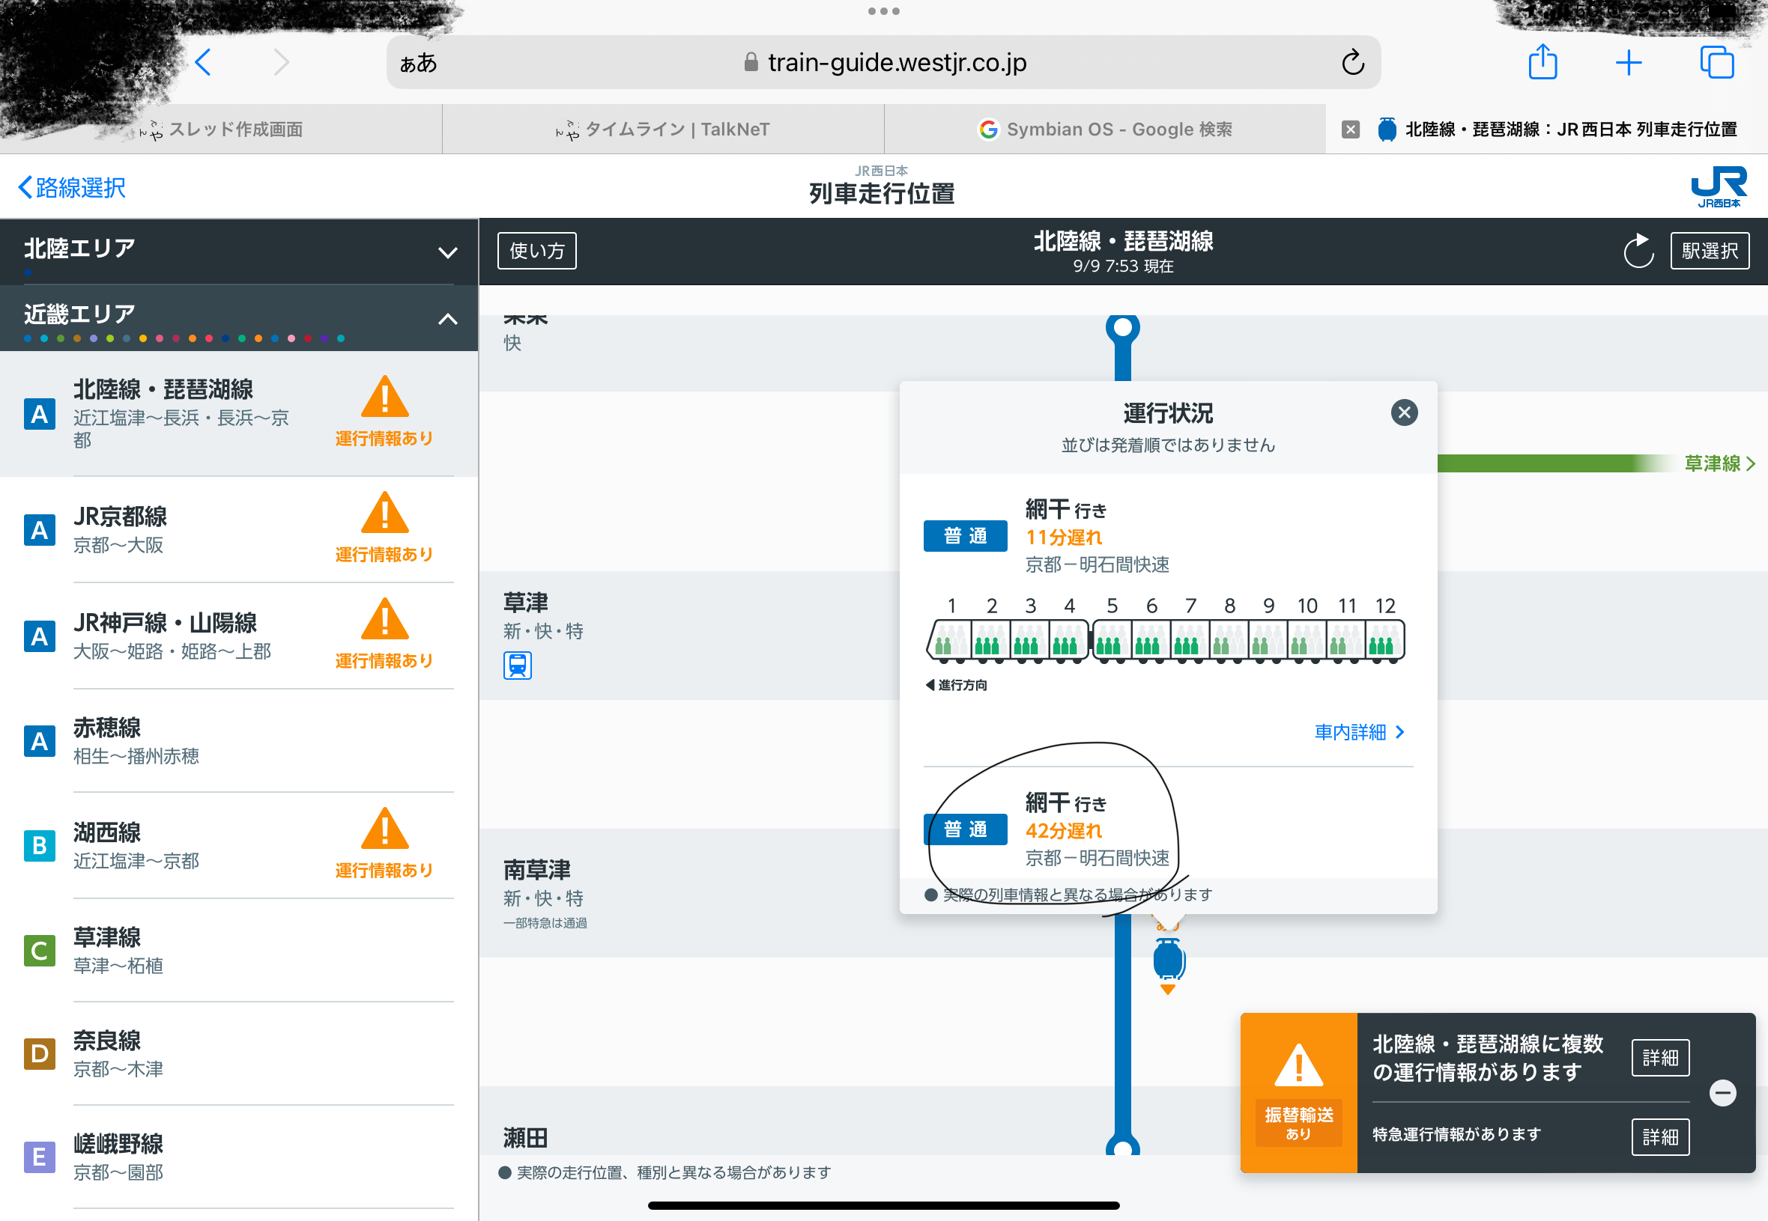Expand the 北陸エリア section
This screenshot has width=1768, height=1221.
(x=239, y=252)
